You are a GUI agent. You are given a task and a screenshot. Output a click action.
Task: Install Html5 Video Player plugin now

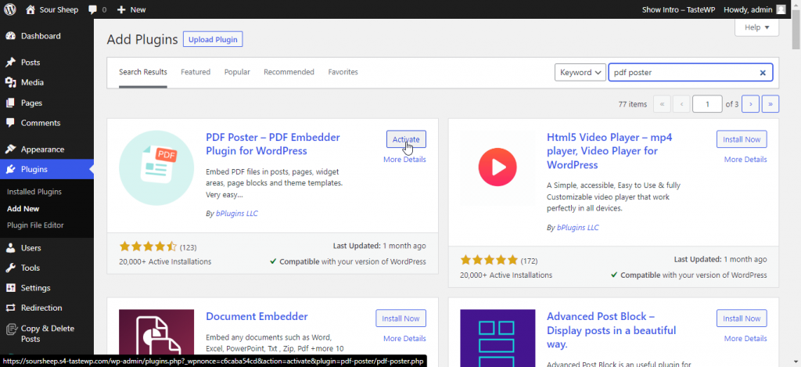point(742,139)
